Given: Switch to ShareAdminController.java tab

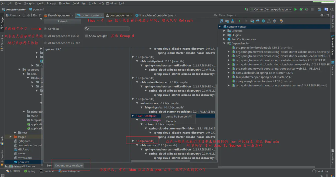Looking at the screenshot, I should click(156, 15).
